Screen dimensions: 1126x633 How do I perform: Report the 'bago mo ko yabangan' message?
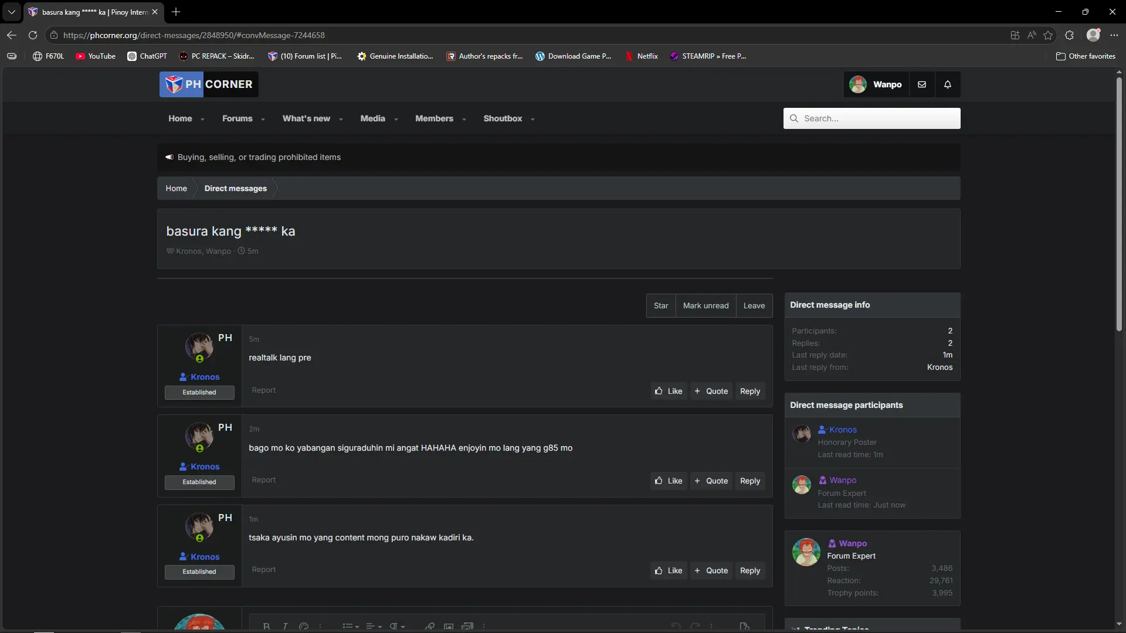click(x=263, y=480)
